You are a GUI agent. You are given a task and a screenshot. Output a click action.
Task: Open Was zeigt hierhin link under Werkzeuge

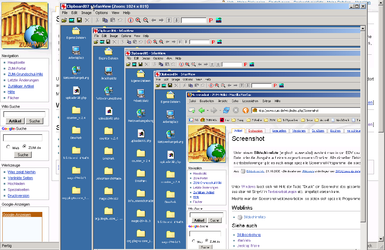coord(21,172)
